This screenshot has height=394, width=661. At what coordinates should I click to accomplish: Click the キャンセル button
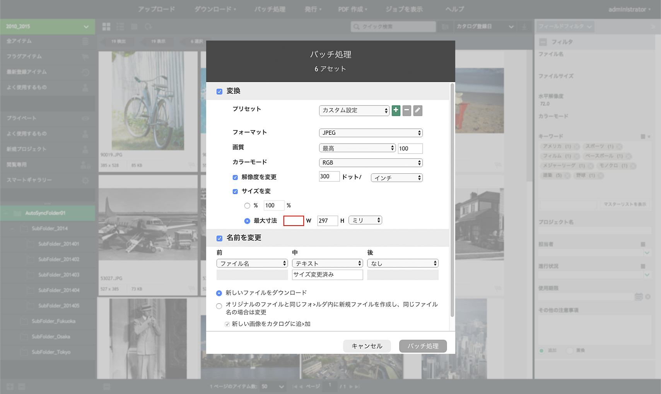367,346
